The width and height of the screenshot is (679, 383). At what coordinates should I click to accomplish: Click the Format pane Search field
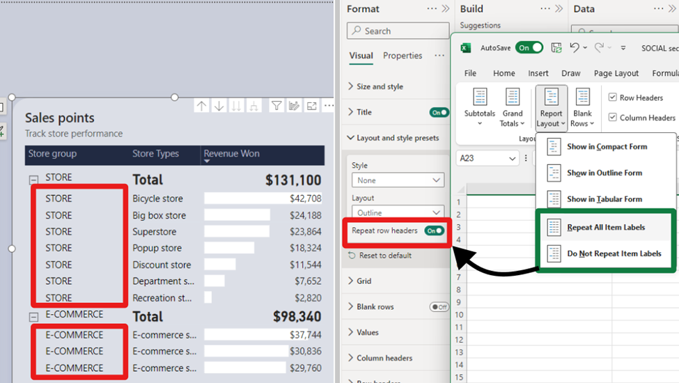coord(398,31)
